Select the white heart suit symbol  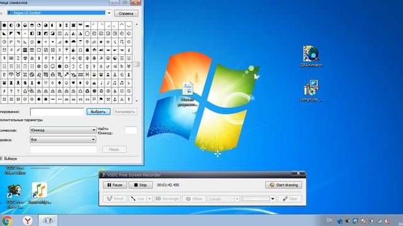tap(46, 83)
